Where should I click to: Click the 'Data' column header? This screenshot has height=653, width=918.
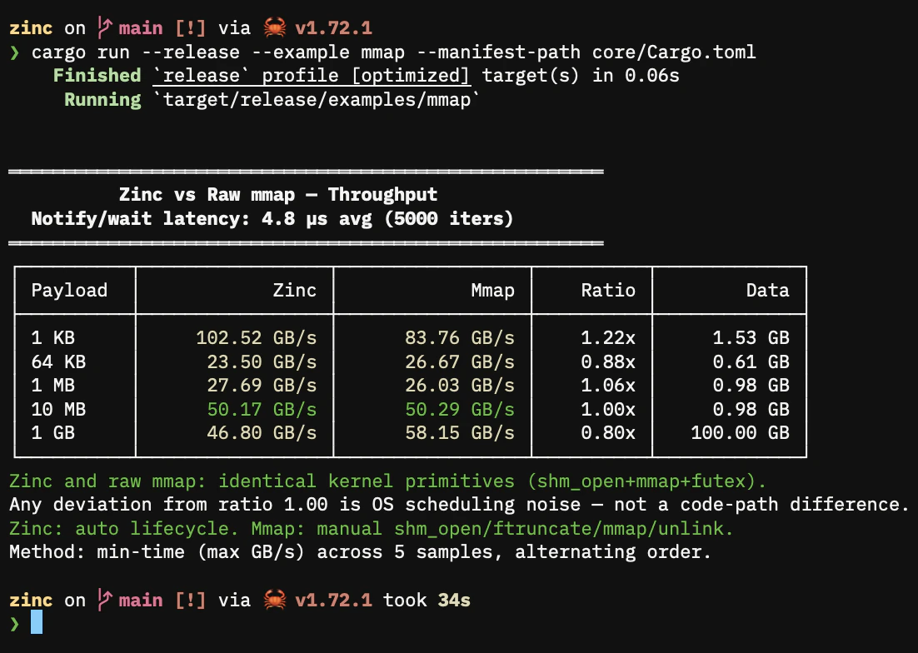(x=767, y=290)
